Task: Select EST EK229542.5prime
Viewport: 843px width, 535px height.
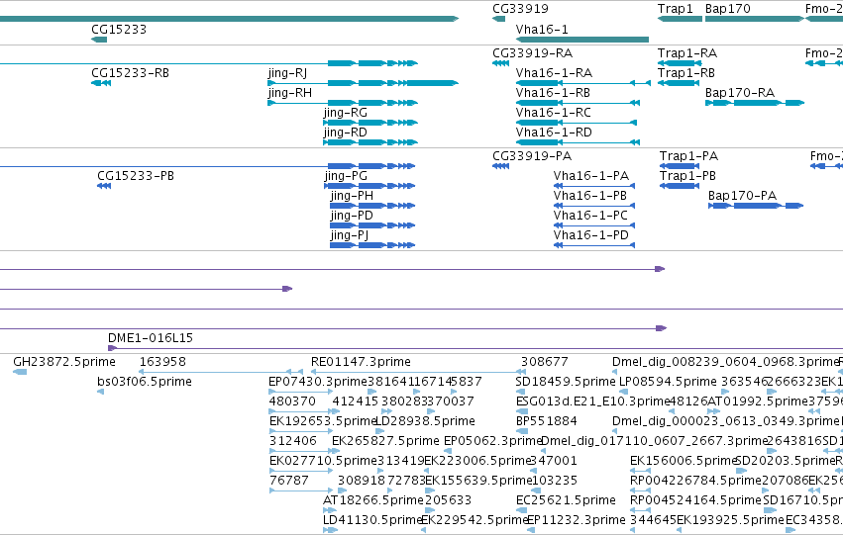Action: click(x=474, y=520)
